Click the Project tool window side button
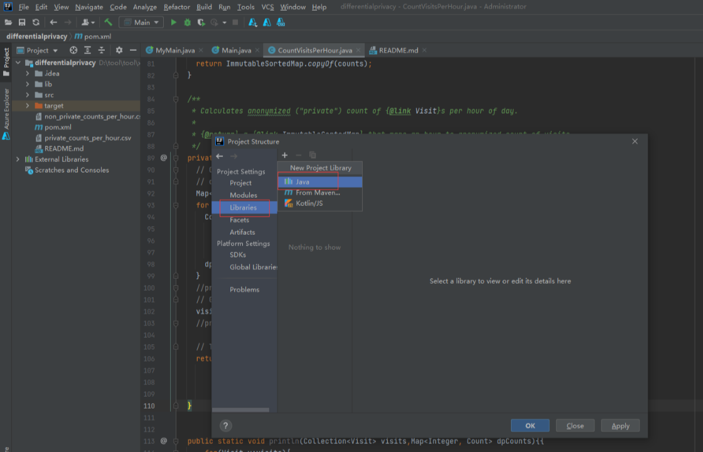The height and width of the screenshot is (452, 703). click(6, 62)
